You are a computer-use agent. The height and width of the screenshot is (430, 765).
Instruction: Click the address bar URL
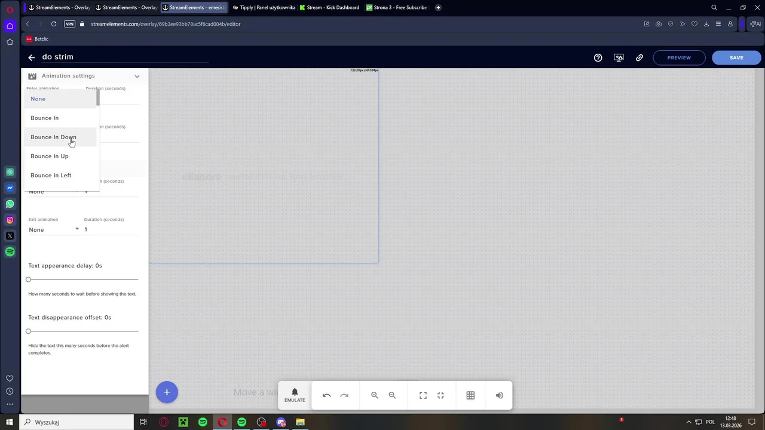[166, 24]
